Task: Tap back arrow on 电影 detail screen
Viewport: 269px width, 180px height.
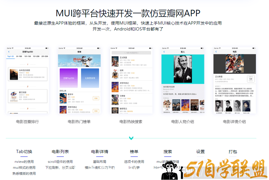Action: [216, 52]
